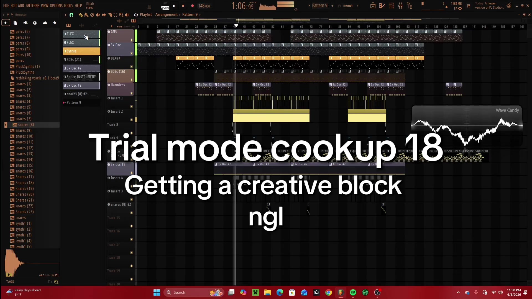532x299 pixels.
Task: Select snares (8) #2 in the picker
Action: tap(81, 94)
